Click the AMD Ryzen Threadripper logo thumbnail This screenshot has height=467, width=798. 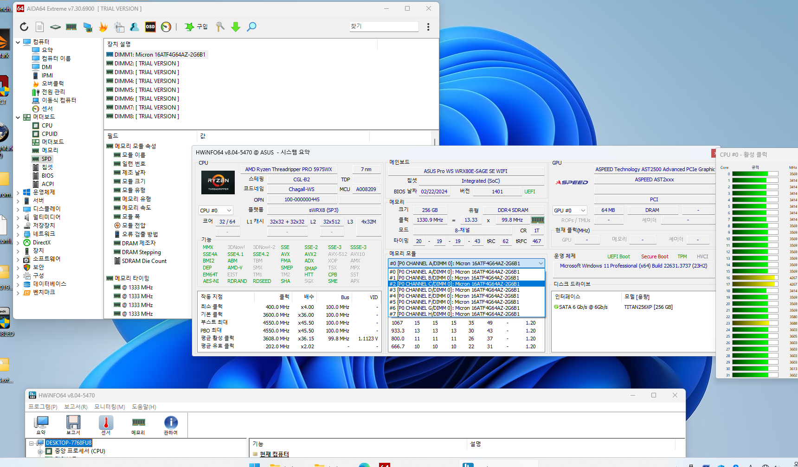click(x=218, y=183)
